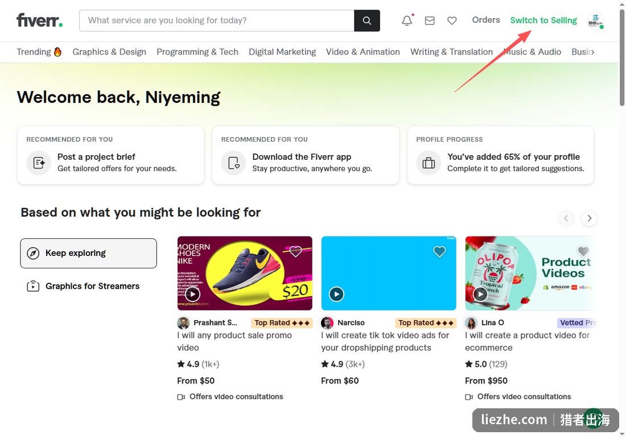This screenshot has height=439, width=626.
Task: Go to previous carousel gigs
Action: [566, 218]
